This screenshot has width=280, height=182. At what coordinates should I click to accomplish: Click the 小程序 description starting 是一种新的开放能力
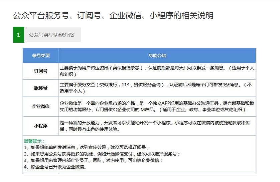point(155,126)
